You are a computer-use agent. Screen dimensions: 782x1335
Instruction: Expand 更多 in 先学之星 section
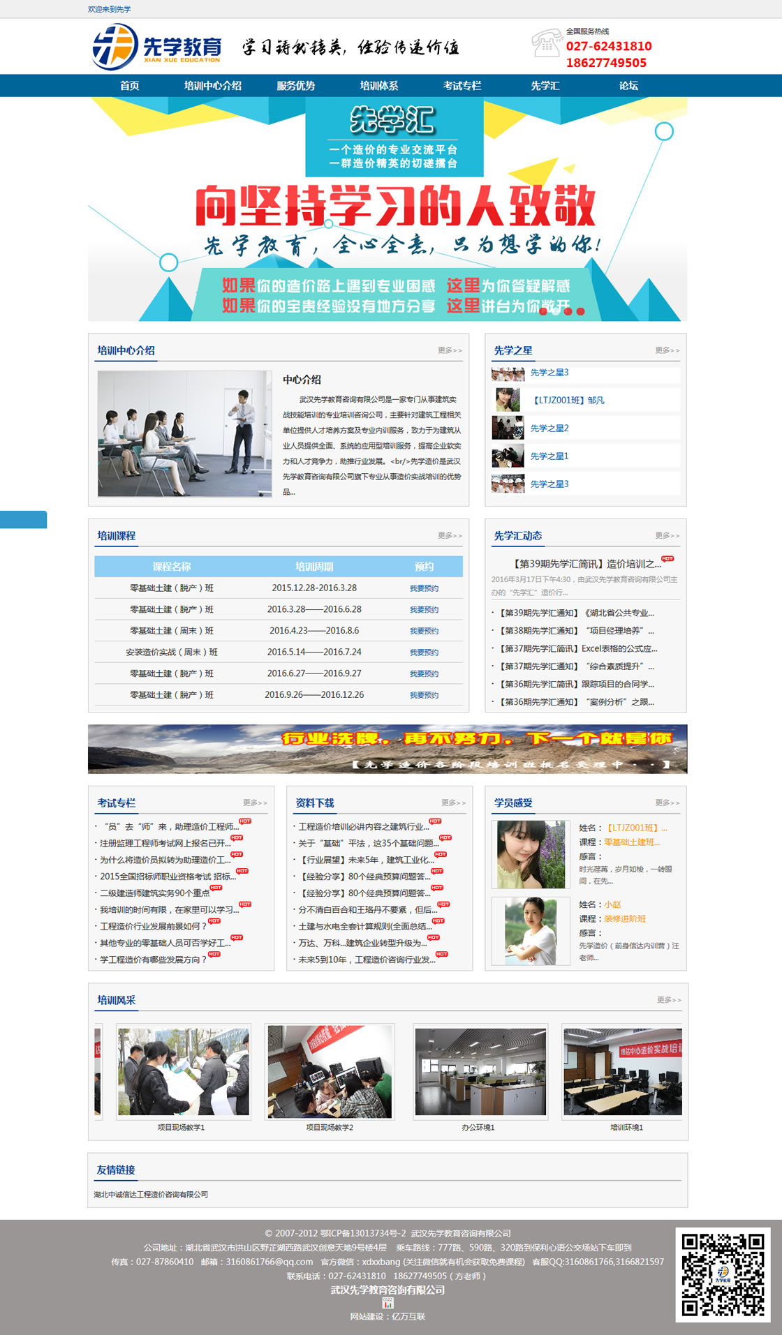pyautogui.click(x=667, y=350)
